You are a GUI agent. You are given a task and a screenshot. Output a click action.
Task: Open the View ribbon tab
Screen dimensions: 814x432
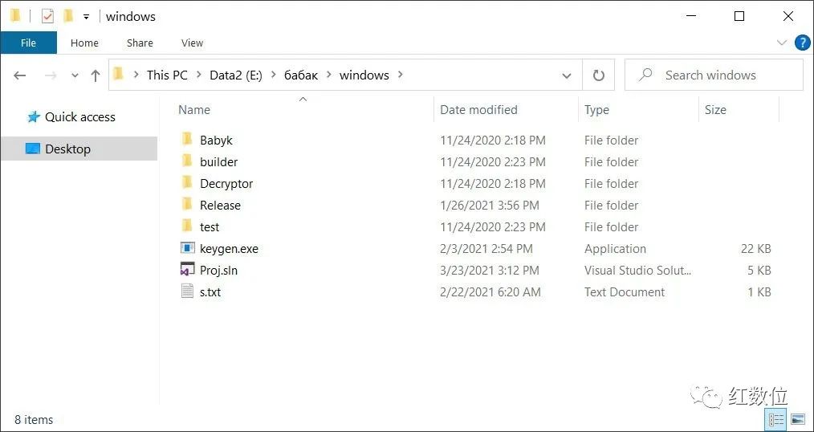192,43
